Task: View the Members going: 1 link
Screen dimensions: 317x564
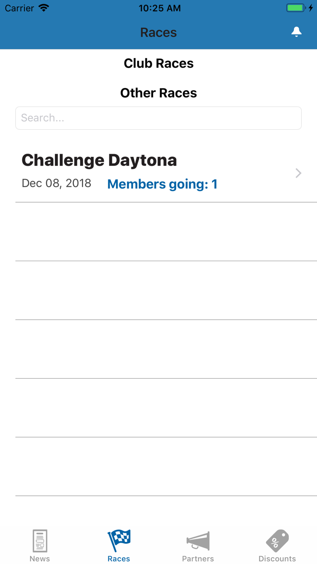Action: [x=162, y=184]
